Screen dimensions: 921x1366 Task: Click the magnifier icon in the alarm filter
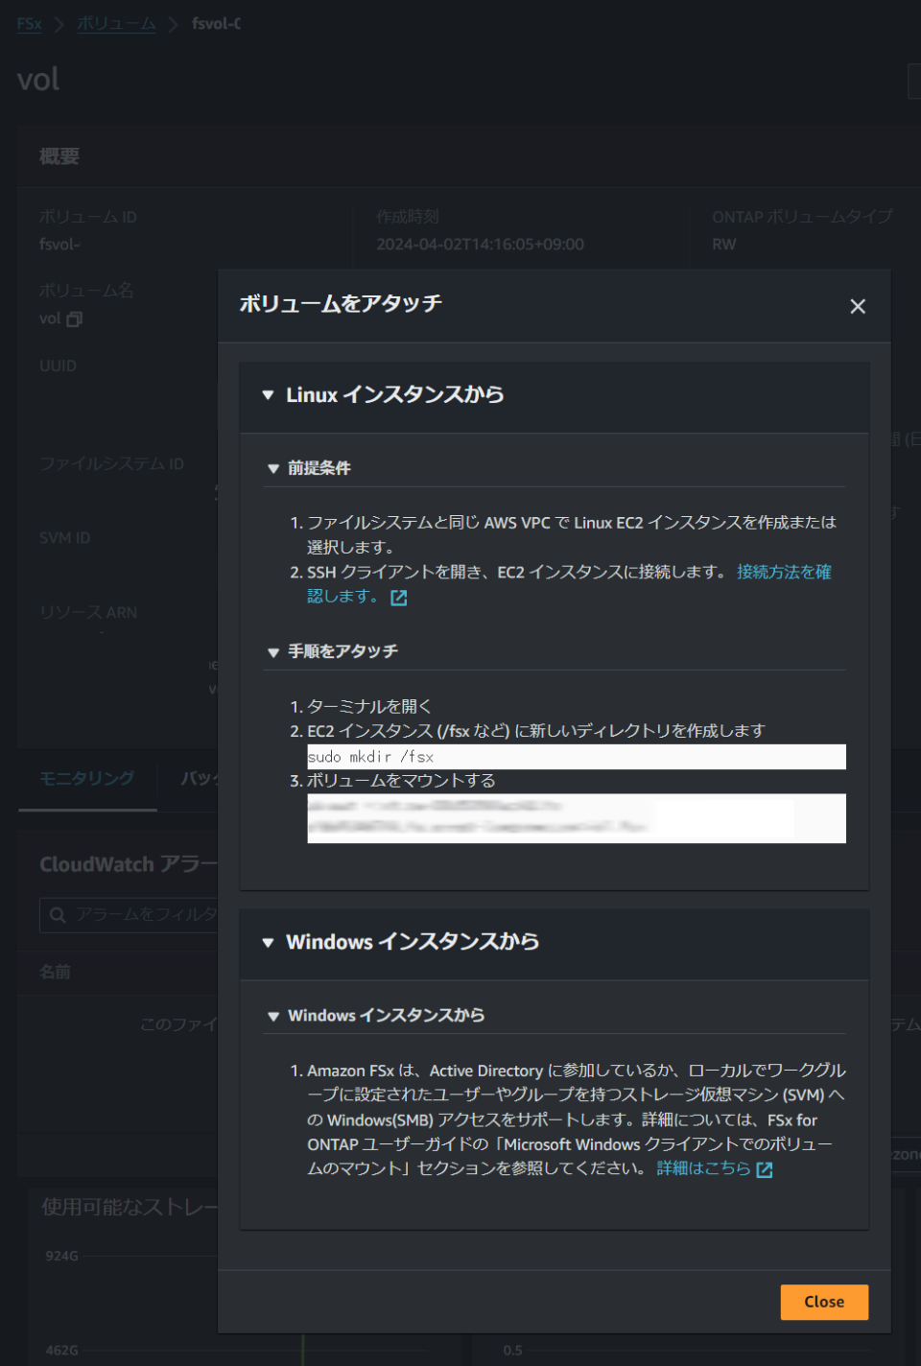[56, 915]
